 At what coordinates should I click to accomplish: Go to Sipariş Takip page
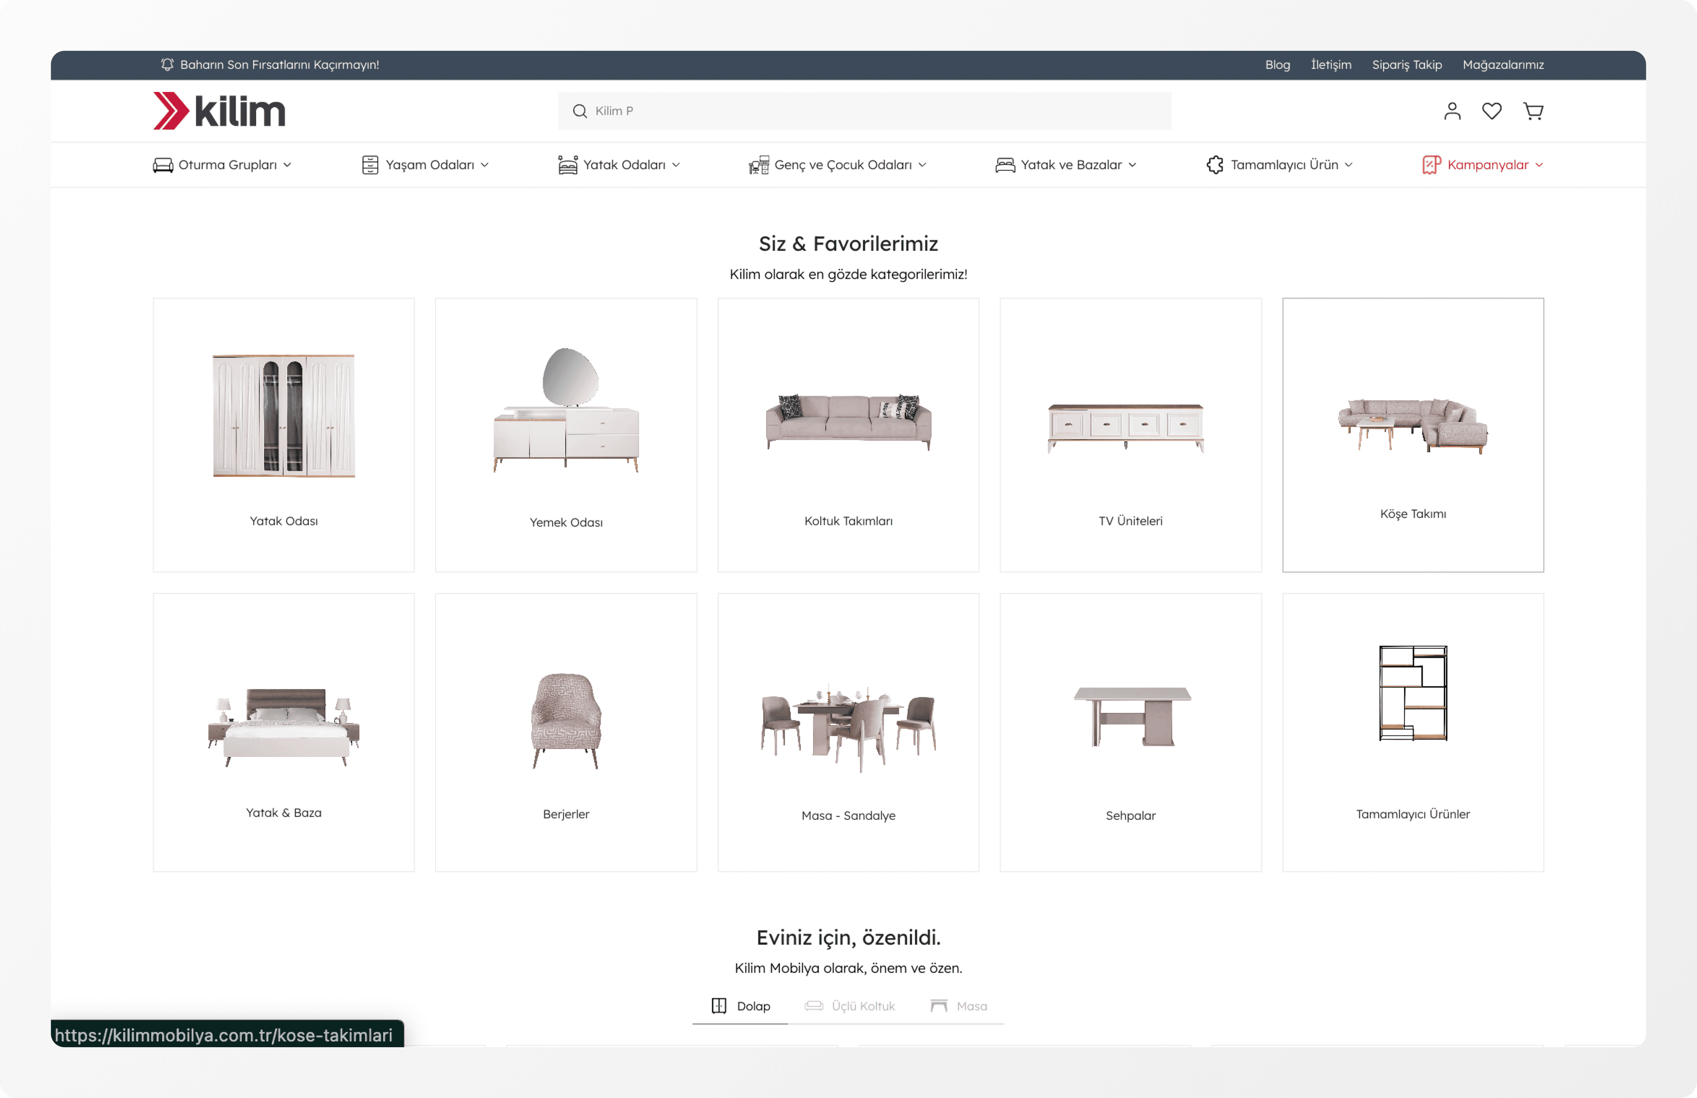[1406, 65]
